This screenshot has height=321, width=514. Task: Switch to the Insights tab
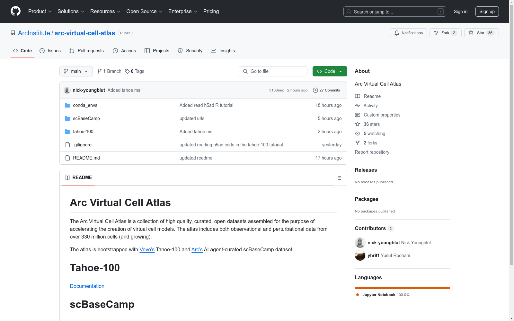223,51
